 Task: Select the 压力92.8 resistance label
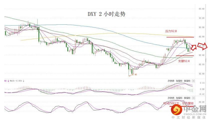point(171,32)
